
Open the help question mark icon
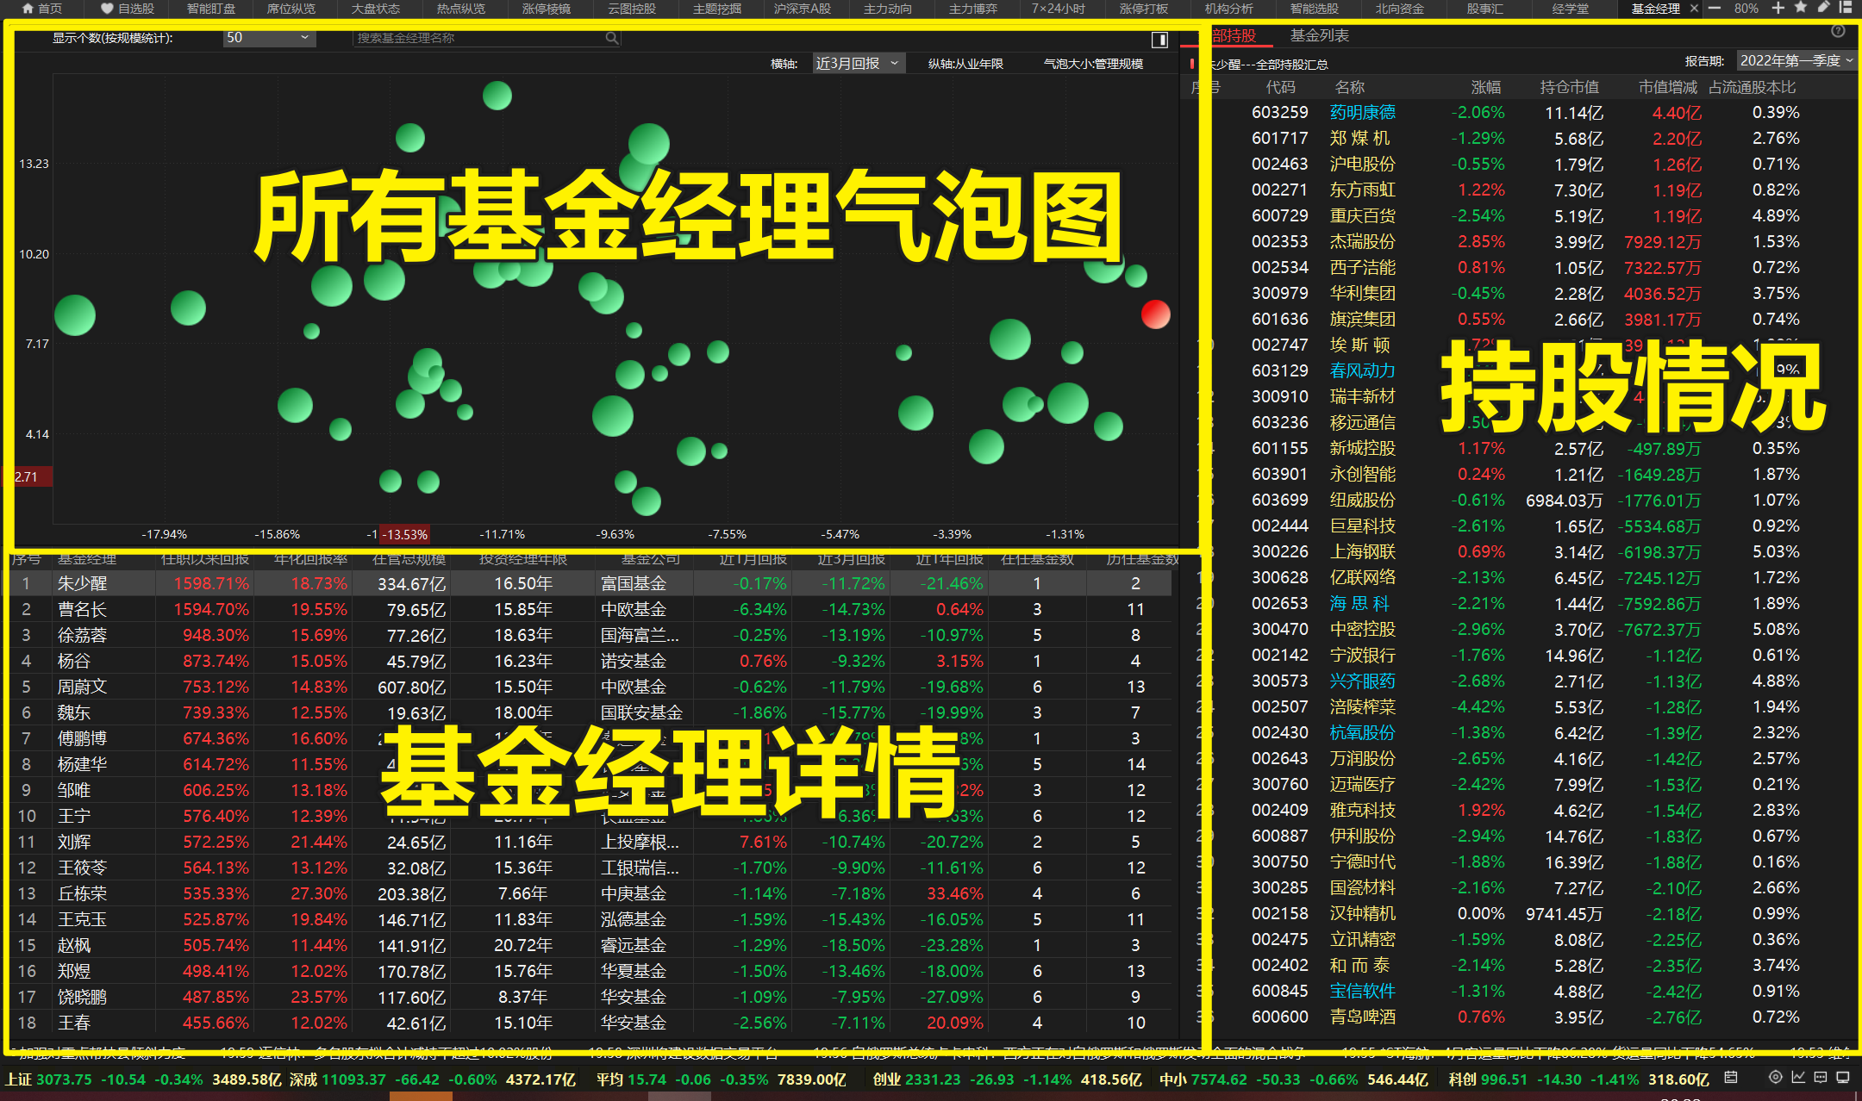click(x=1838, y=32)
